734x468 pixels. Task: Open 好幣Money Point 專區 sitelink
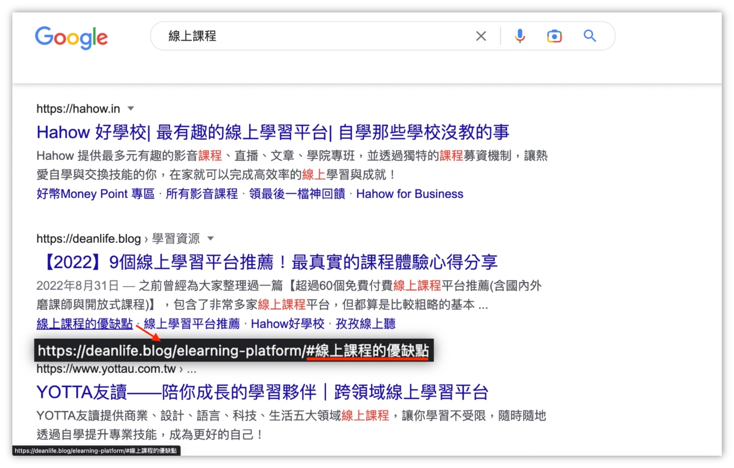pos(95,194)
